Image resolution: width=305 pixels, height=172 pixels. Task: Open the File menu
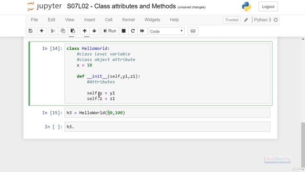[34, 20]
